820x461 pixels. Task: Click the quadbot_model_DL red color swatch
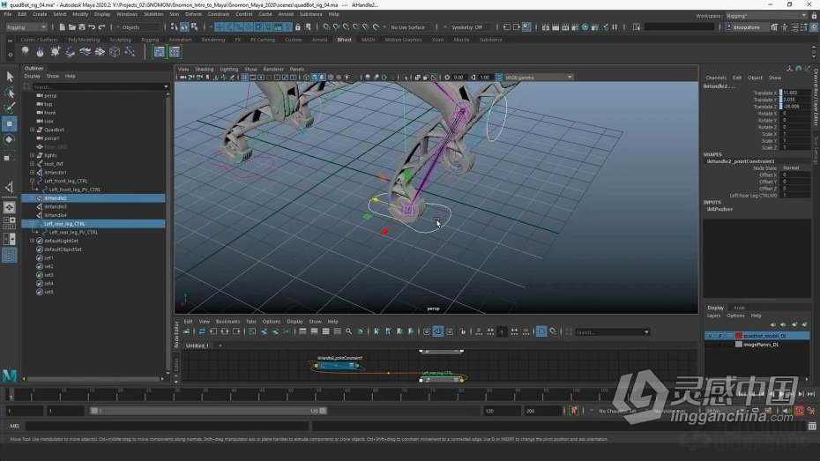[738, 336]
